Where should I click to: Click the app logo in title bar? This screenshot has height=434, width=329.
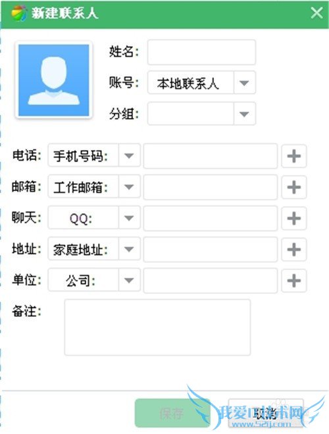point(19,13)
